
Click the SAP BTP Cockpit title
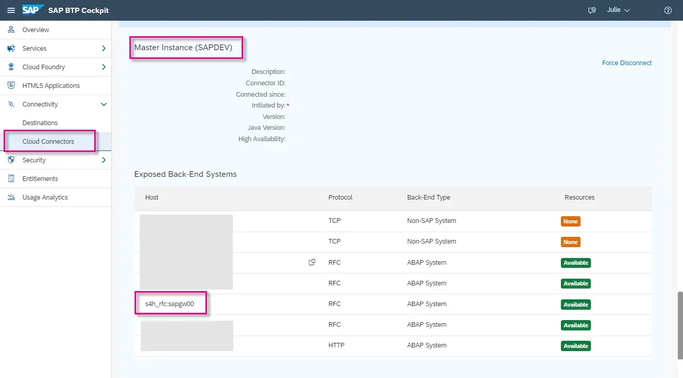(x=79, y=10)
